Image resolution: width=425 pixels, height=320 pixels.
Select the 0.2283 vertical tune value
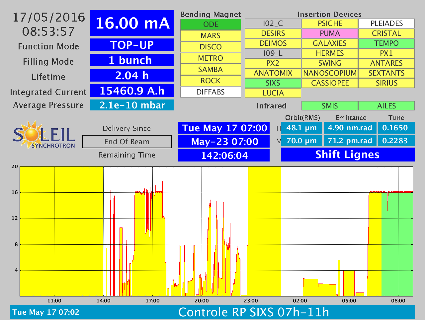[396, 141]
